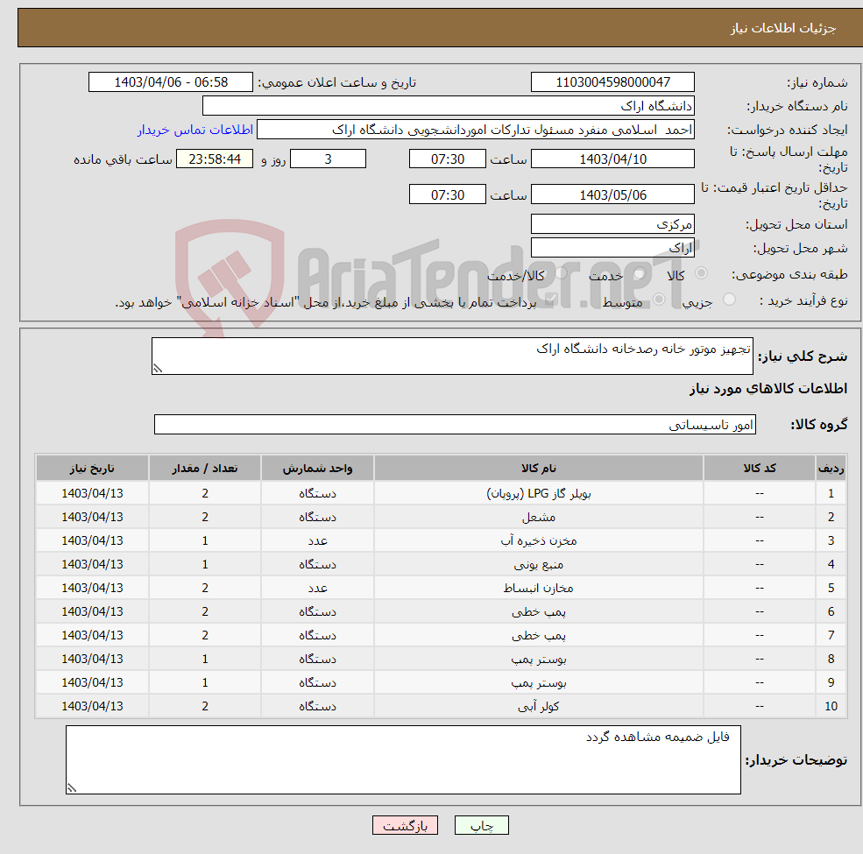Toggle the treasury documents payment checkbox
863x854 pixels.
(x=551, y=300)
